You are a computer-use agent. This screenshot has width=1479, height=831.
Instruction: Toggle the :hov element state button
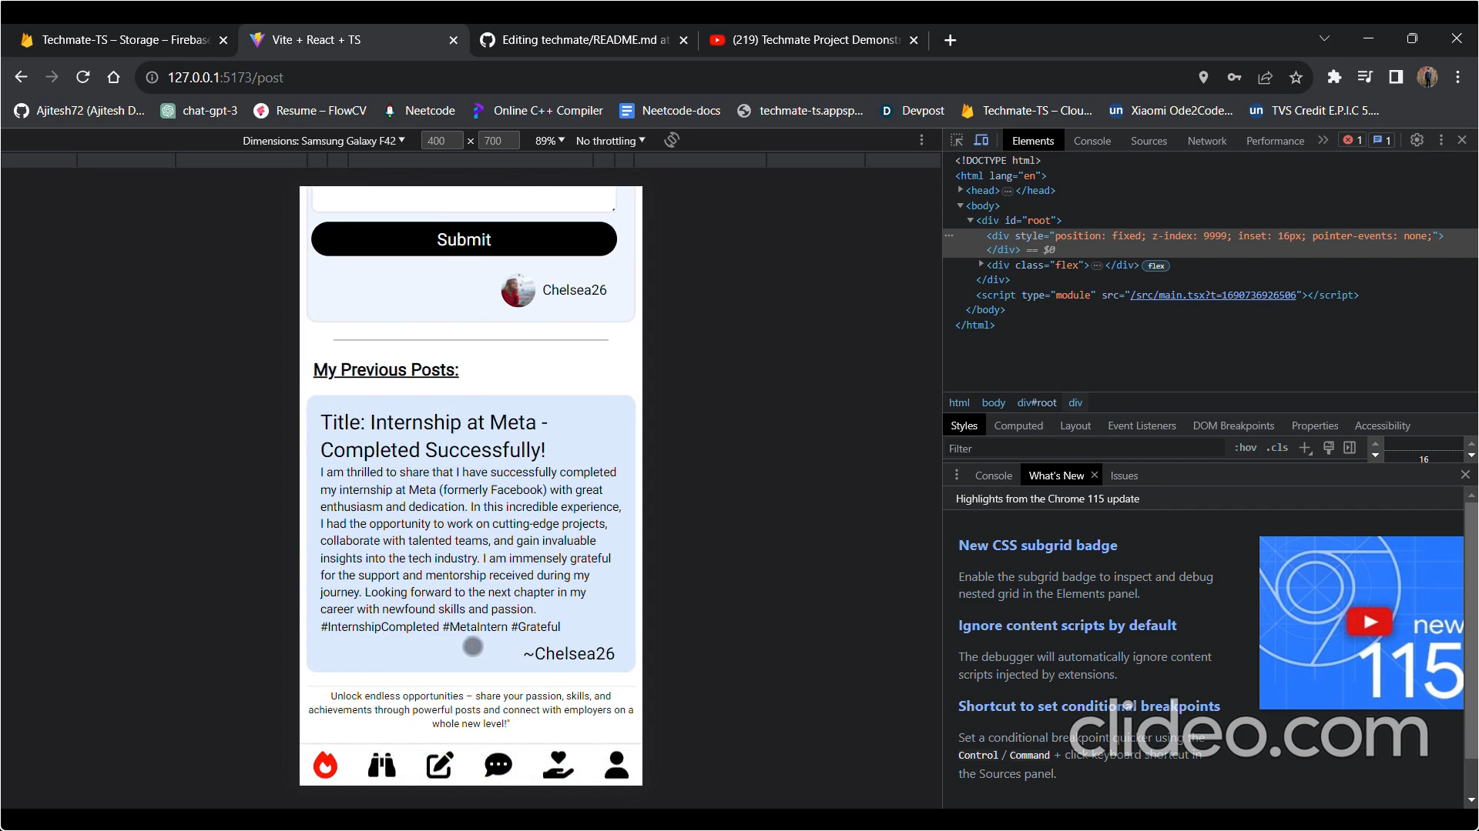(x=1246, y=448)
